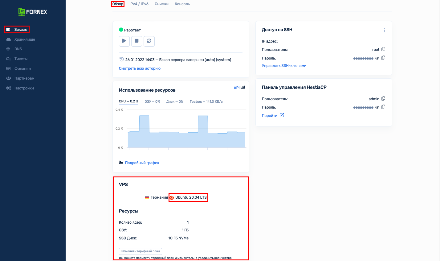Viewport: 440px width, 261px height.
Task: Select the Трафик — 141,0 КБ/с tab
Action: coord(206,101)
